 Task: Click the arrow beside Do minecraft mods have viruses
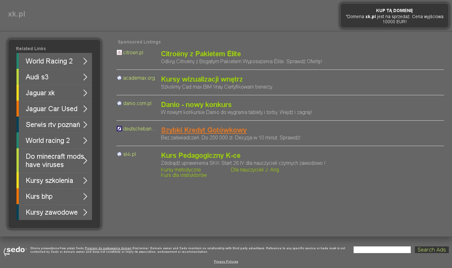tap(85, 161)
